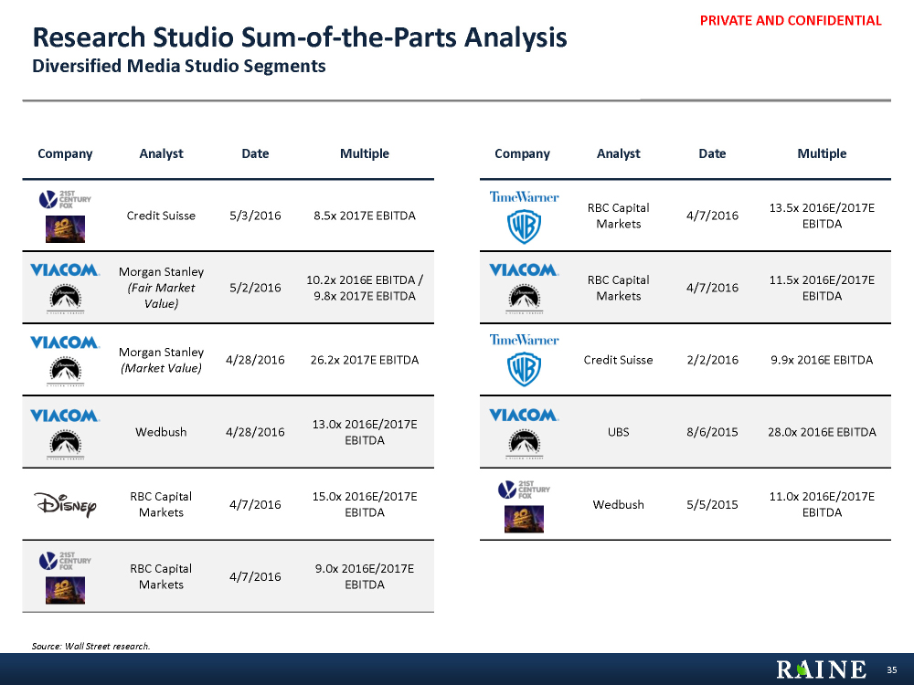Viewport: 914px width, 685px height.
Task: Select the Viacom logo in the UBS row
Action: (x=523, y=415)
